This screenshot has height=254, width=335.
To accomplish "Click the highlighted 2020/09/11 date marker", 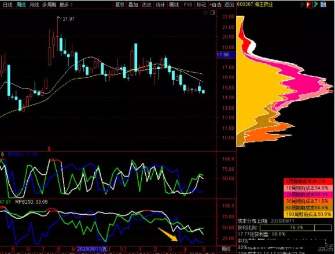I will (x=92, y=249).
